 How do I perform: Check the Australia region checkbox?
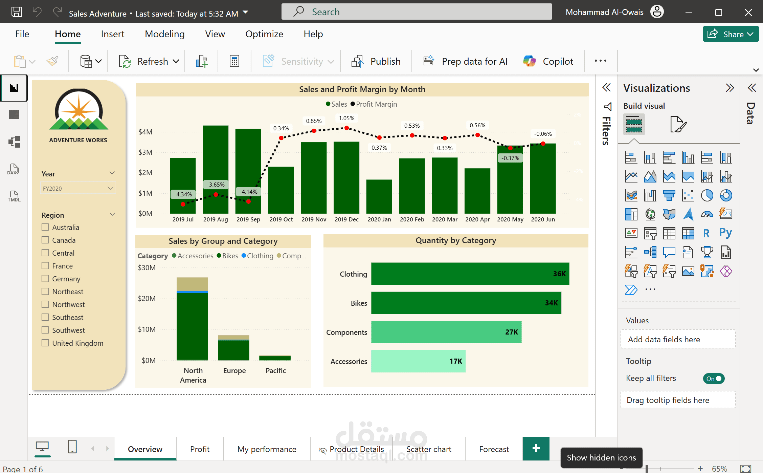click(x=45, y=227)
